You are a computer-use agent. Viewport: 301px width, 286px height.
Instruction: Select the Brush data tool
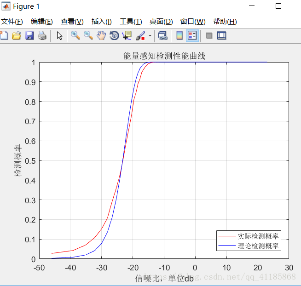[x=140, y=36]
